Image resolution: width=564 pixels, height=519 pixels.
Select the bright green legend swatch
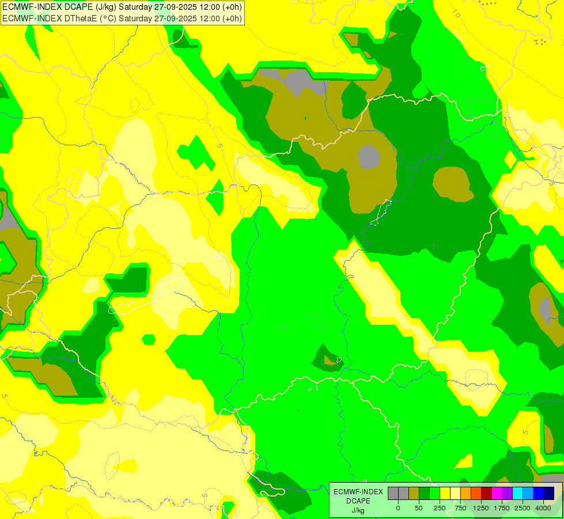pyautogui.click(x=434, y=494)
